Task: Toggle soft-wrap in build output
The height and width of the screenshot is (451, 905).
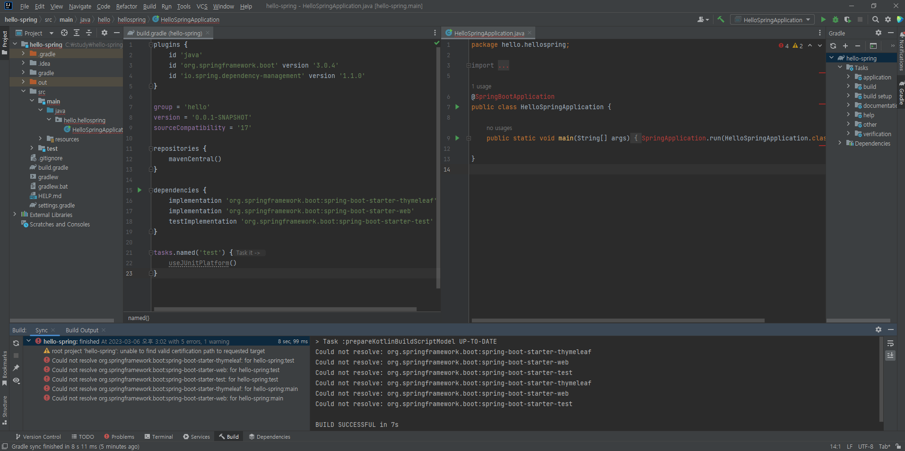Action: coord(890,343)
